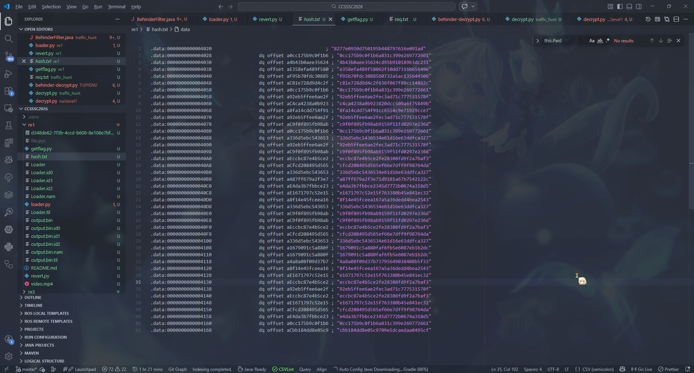The width and height of the screenshot is (694, 373).
Task: Toggle Match Case in find widget
Action: pyautogui.click(x=592, y=41)
